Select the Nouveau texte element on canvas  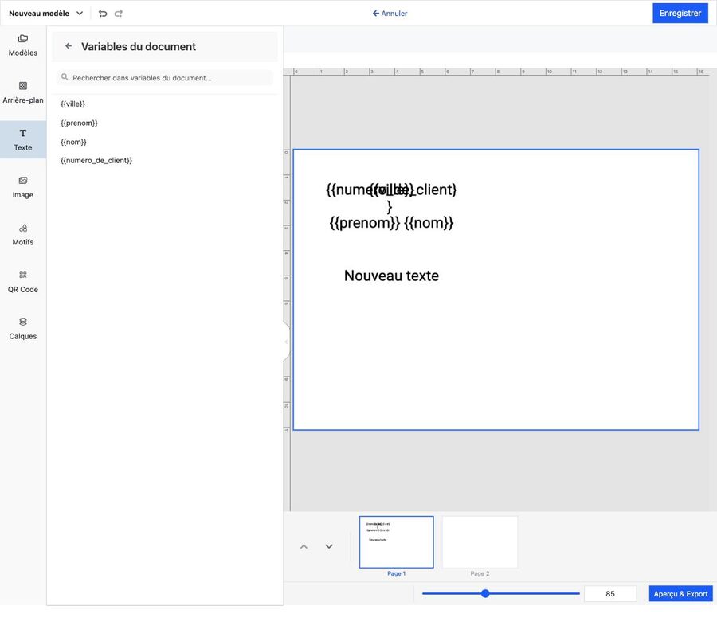(x=391, y=276)
